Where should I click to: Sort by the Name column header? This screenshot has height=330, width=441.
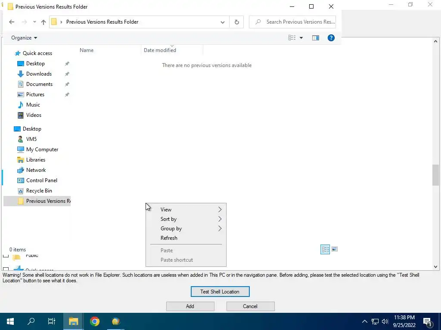tap(87, 50)
